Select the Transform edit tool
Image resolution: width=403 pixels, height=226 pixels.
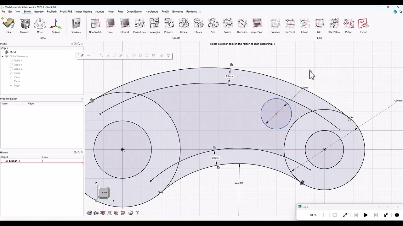[275, 24]
